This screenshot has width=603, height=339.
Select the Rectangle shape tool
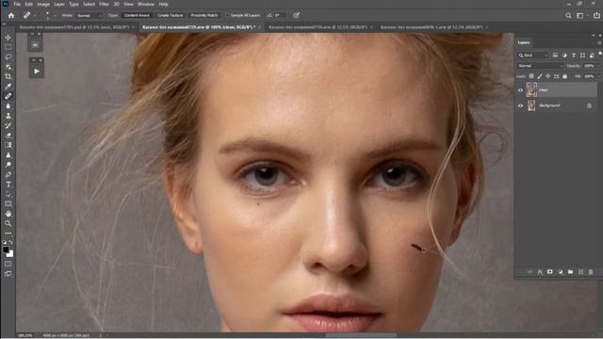[8, 203]
